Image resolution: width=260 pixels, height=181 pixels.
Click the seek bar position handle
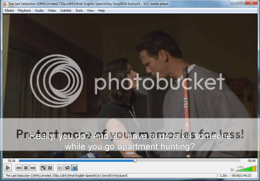135,160
